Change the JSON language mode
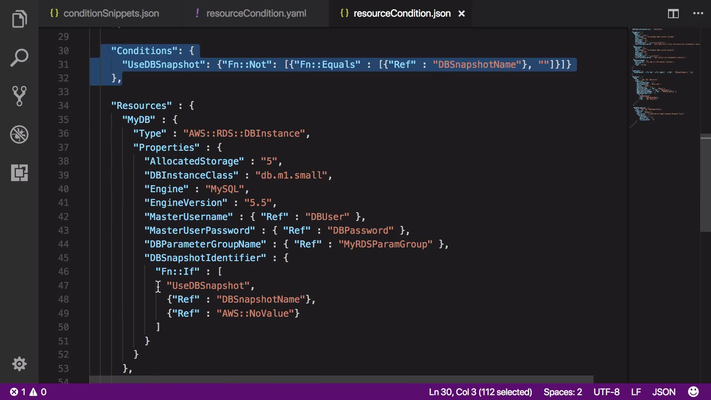 (x=664, y=392)
